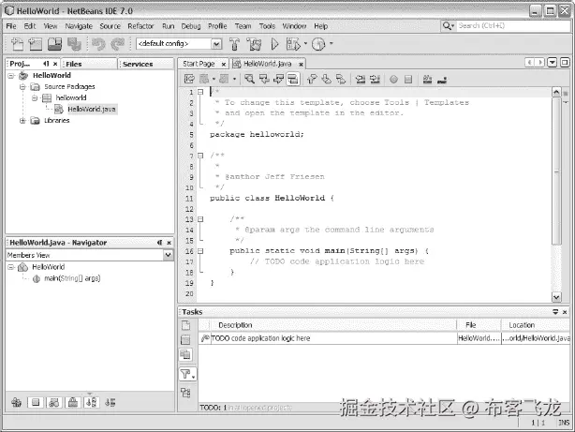Switch to the Start Page tab
575x432 pixels.
[199, 64]
